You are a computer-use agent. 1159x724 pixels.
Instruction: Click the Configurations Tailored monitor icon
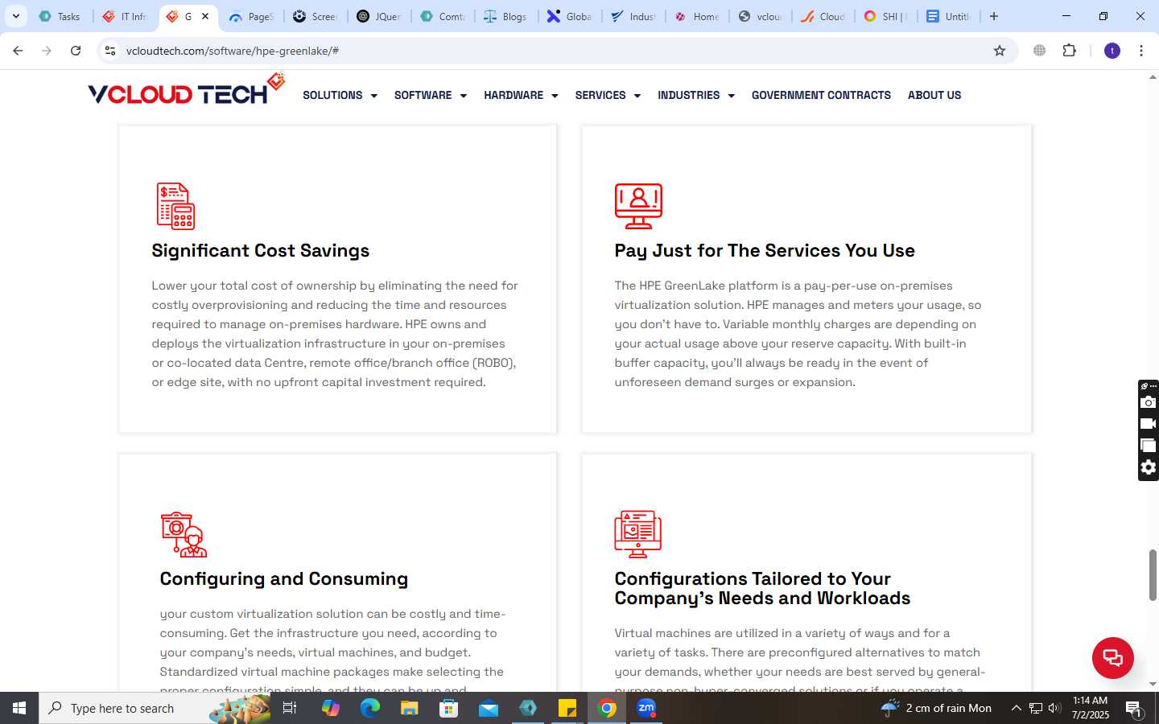(x=637, y=534)
